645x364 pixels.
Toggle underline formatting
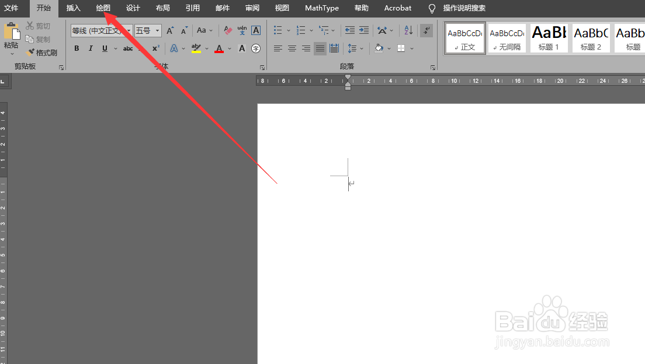pos(105,48)
